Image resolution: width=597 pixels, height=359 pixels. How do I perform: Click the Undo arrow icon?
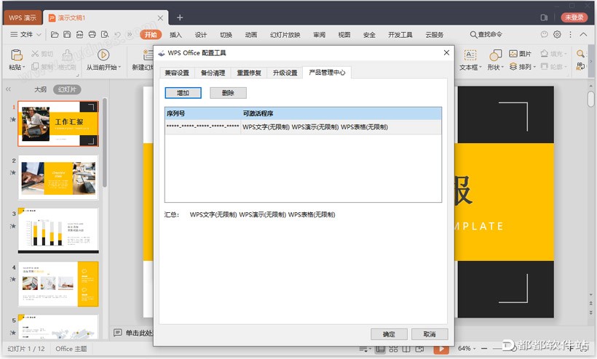pyautogui.click(x=118, y=35)
